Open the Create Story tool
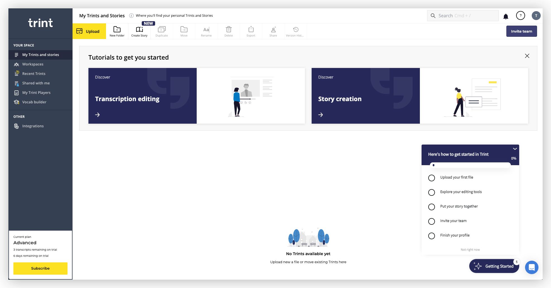Image resolution: width=551 pixels, height=288 pixels. pyautogui.click(x=139, y=31)
